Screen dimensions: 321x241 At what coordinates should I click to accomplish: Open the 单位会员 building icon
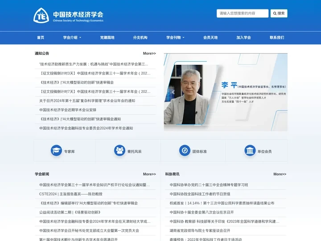tap(250, 150)
